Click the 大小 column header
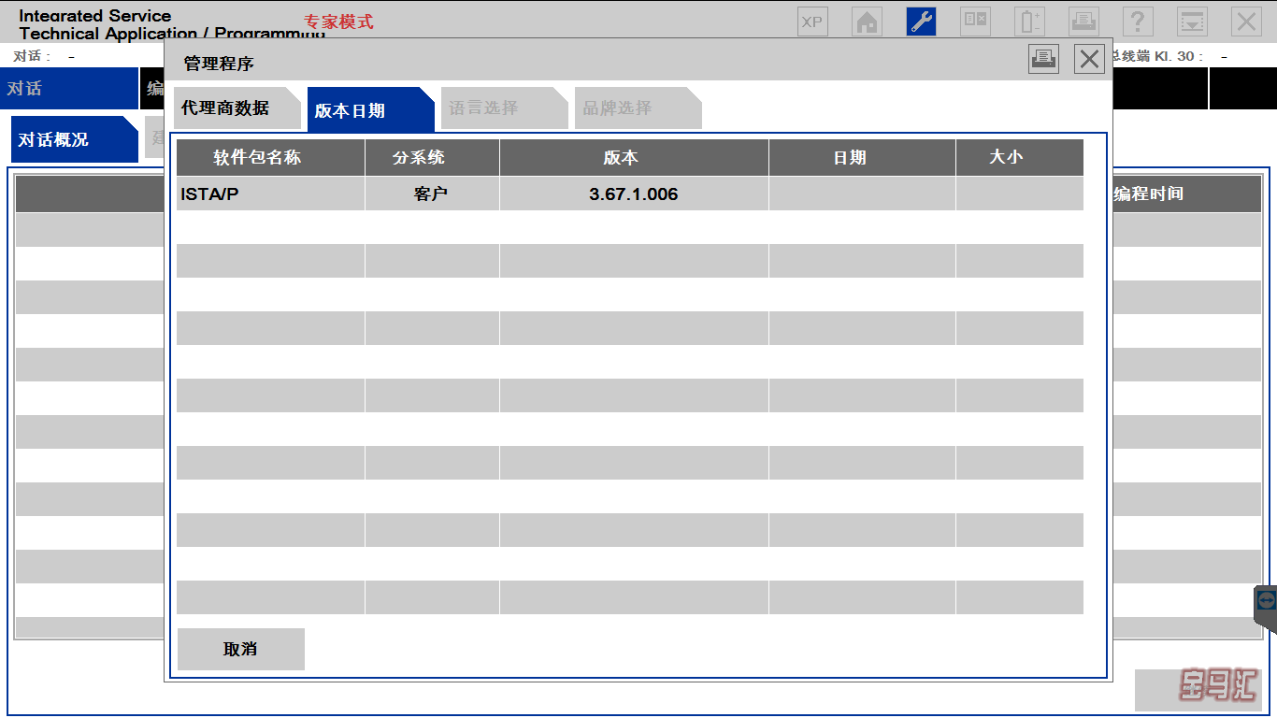Screen dimensions: 1277x718 point(1020,158)
